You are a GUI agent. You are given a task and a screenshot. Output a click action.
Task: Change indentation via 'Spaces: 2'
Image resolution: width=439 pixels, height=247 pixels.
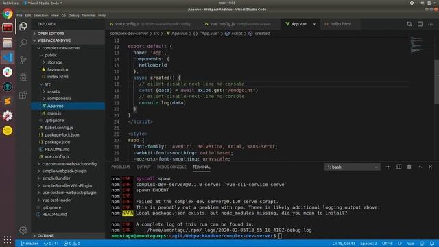coord(368,244)
